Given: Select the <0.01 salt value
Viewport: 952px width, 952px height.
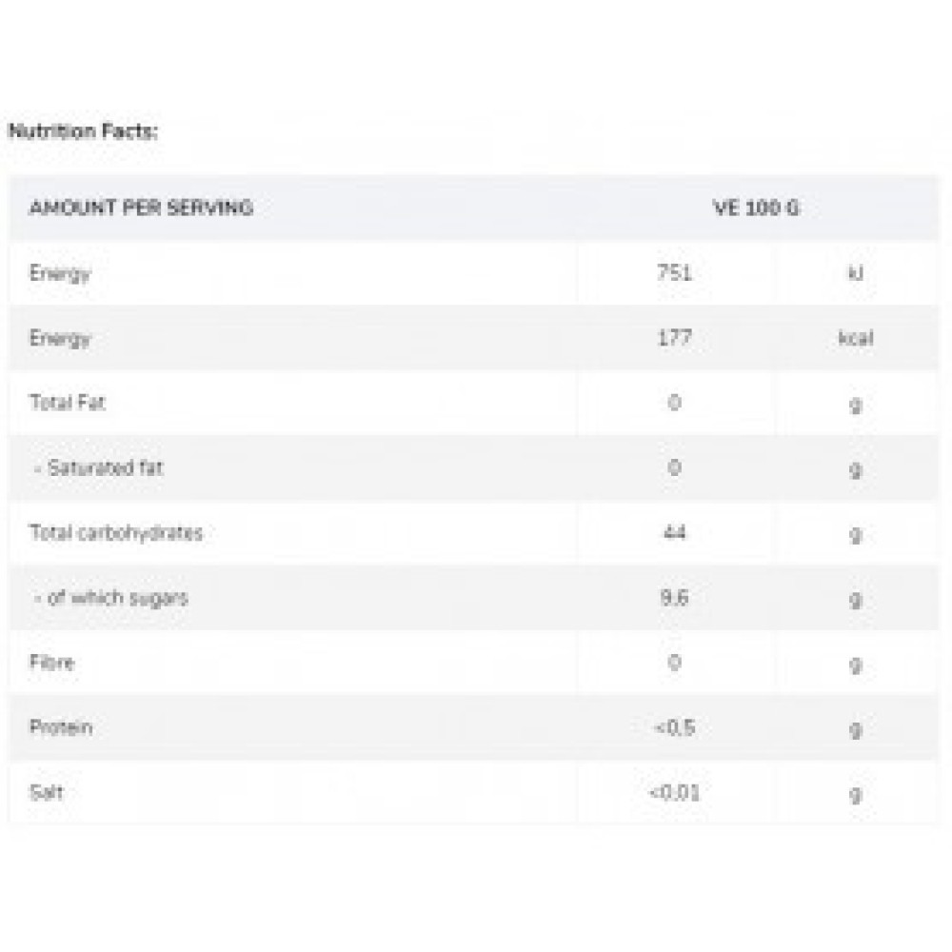Looking at the screenshot, I should click(x=674, y=792).
